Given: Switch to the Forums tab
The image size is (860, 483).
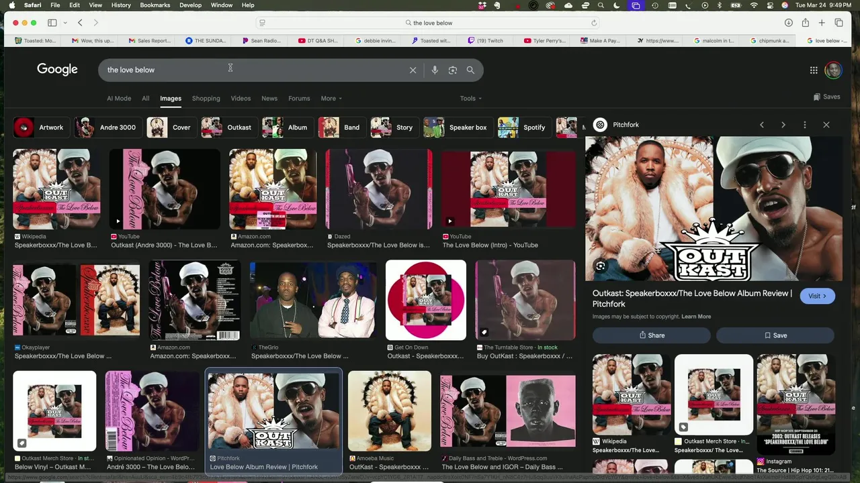Looking at the screenshot, I should [299, 99].
